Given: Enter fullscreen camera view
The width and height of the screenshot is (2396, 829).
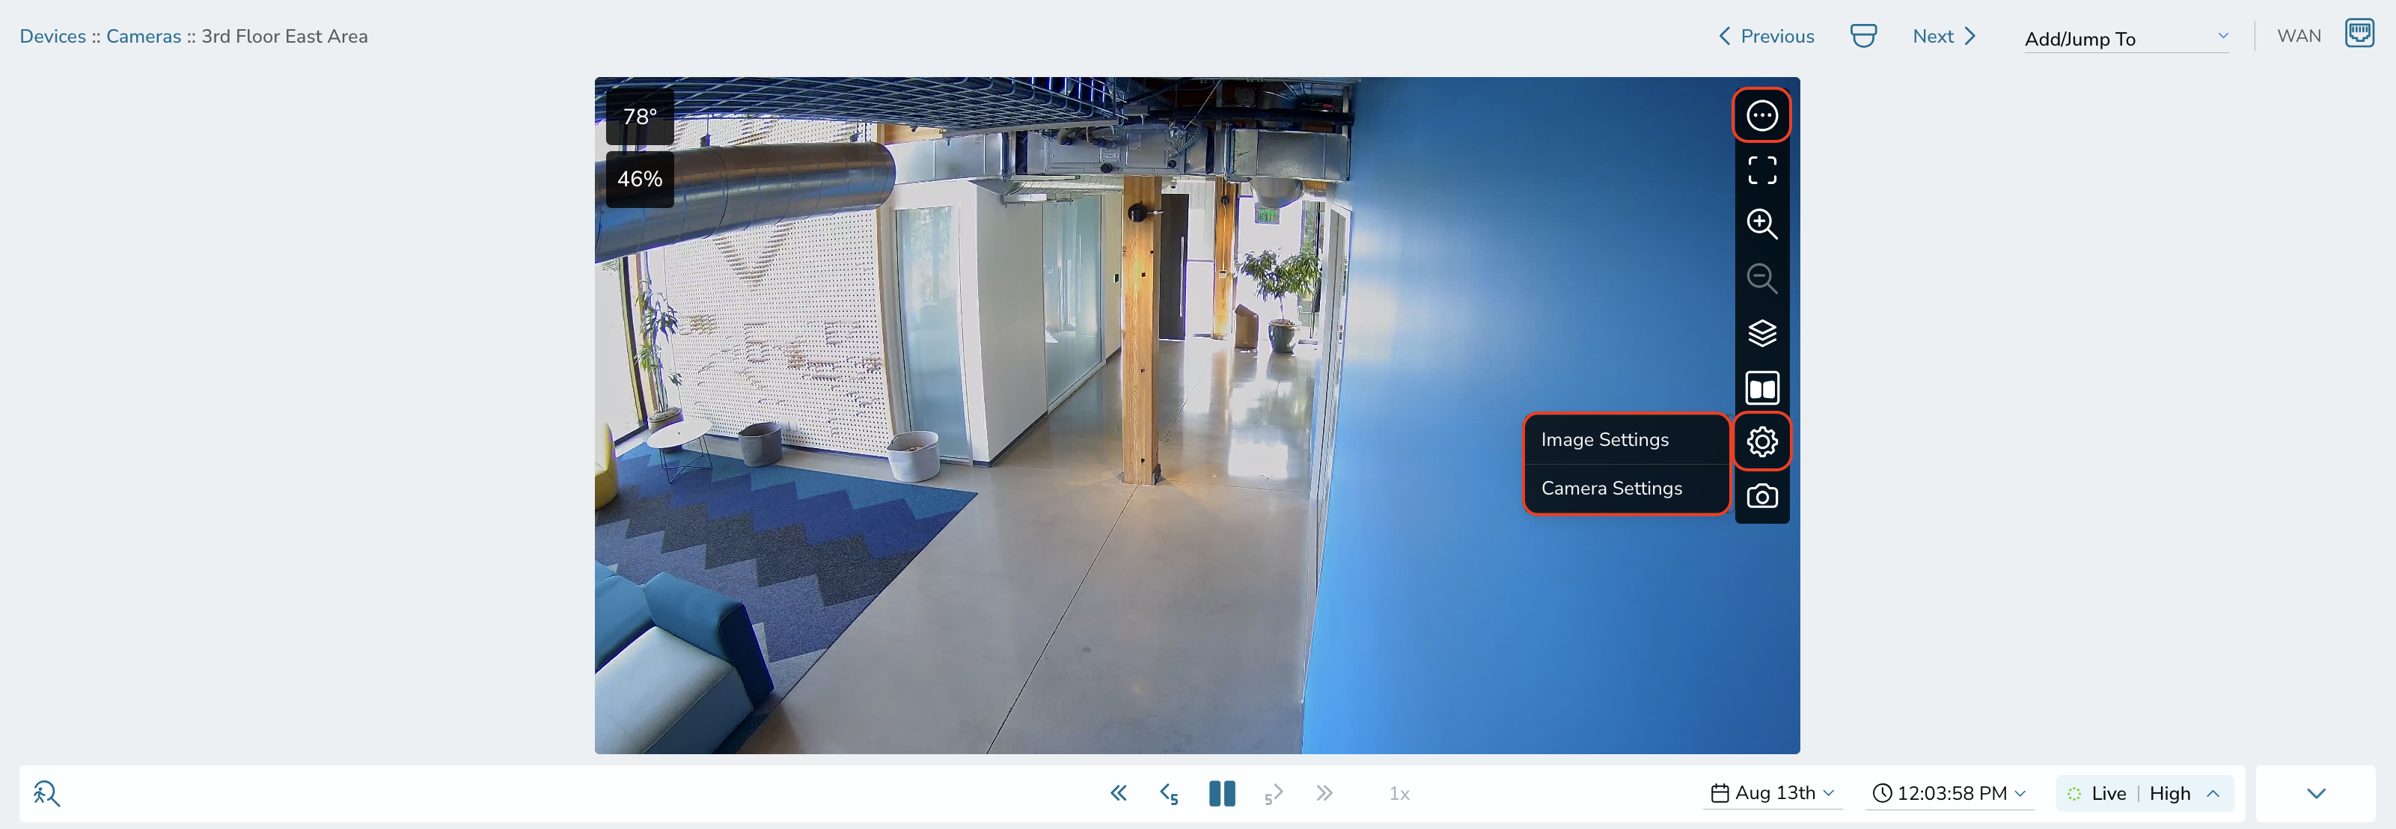Looking at the screenshot, I should click(1761, 169).
